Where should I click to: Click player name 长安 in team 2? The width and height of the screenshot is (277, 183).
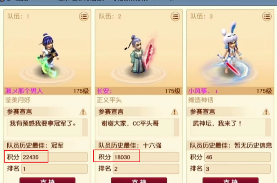tap(104, 91)
